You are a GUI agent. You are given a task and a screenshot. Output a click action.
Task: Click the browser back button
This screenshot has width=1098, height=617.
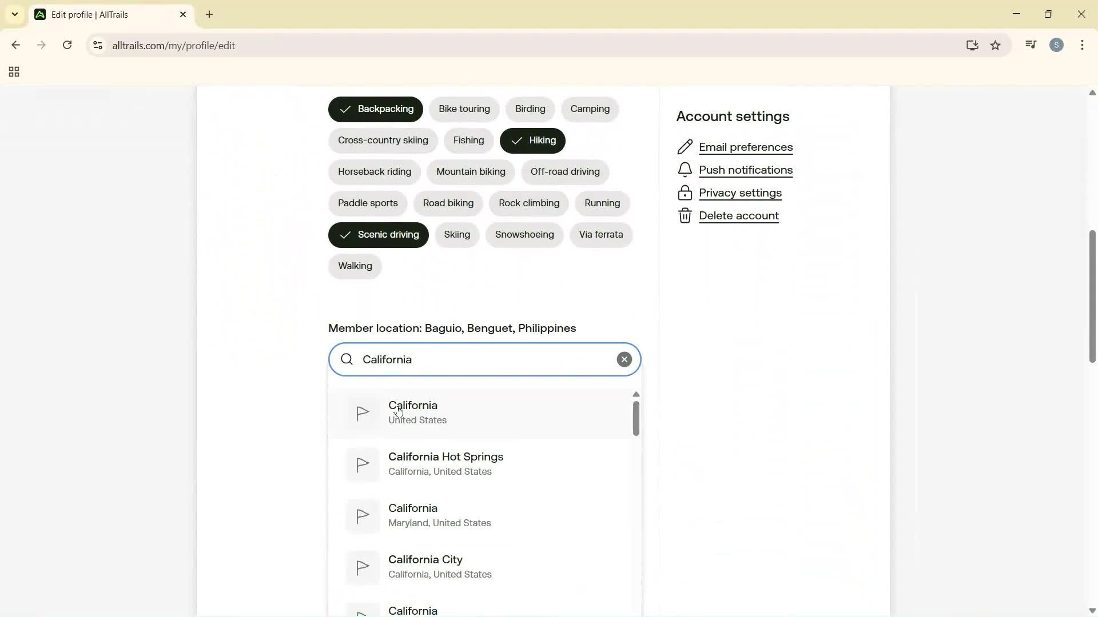15,45
